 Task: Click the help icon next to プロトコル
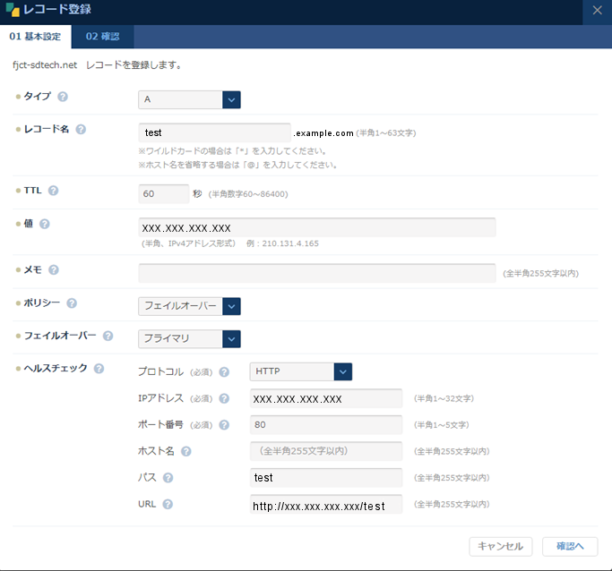pyautogui.click(x=224, y=372)
